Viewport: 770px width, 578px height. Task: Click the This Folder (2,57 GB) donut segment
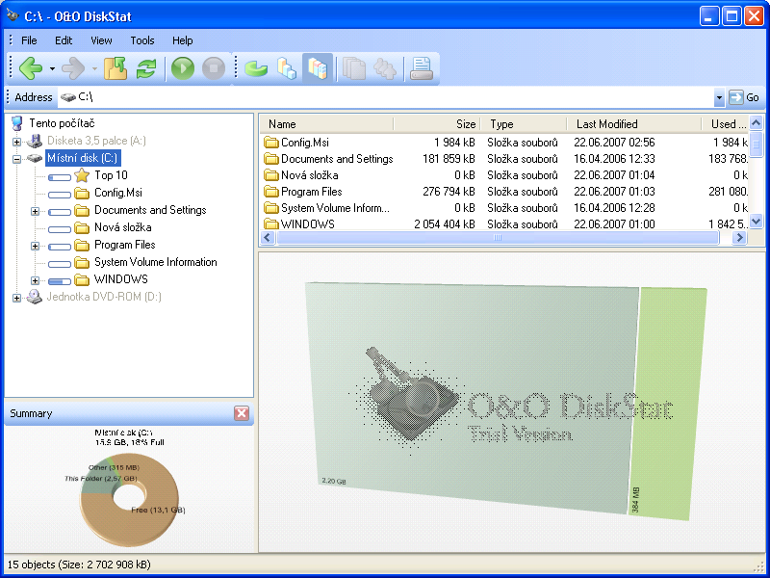click(98, 486)
